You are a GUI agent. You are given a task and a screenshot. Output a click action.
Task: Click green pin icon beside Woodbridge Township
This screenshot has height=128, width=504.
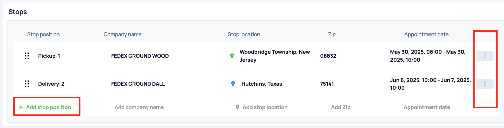tap(232, 56)
